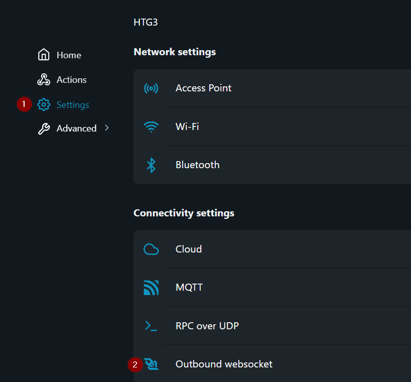Click the Wi-Fi signal icon

tap(151, 126)
